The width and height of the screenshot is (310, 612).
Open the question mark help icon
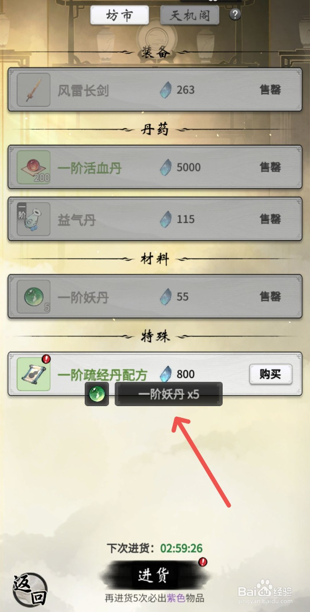pyautogui.click(x=235, y=15)
